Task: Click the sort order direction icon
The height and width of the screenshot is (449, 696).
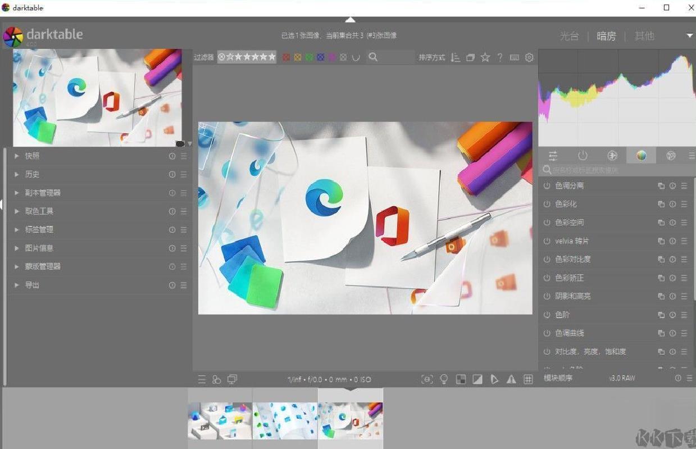Action: point(456,57)
